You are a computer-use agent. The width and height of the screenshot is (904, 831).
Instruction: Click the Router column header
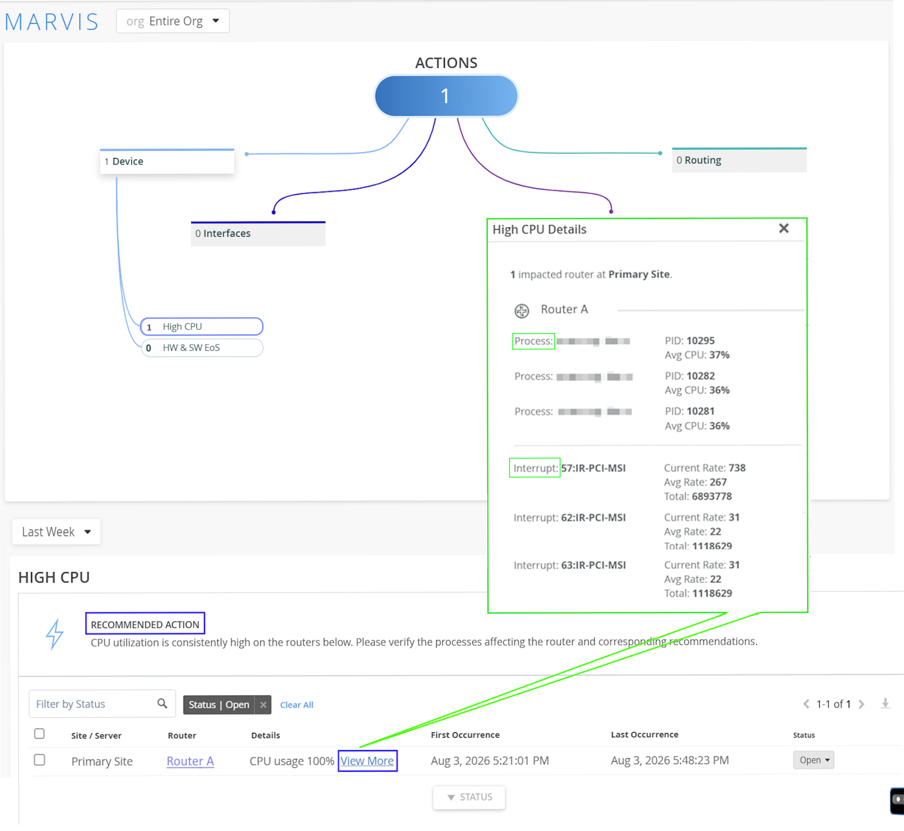click(x=182, y=736)
